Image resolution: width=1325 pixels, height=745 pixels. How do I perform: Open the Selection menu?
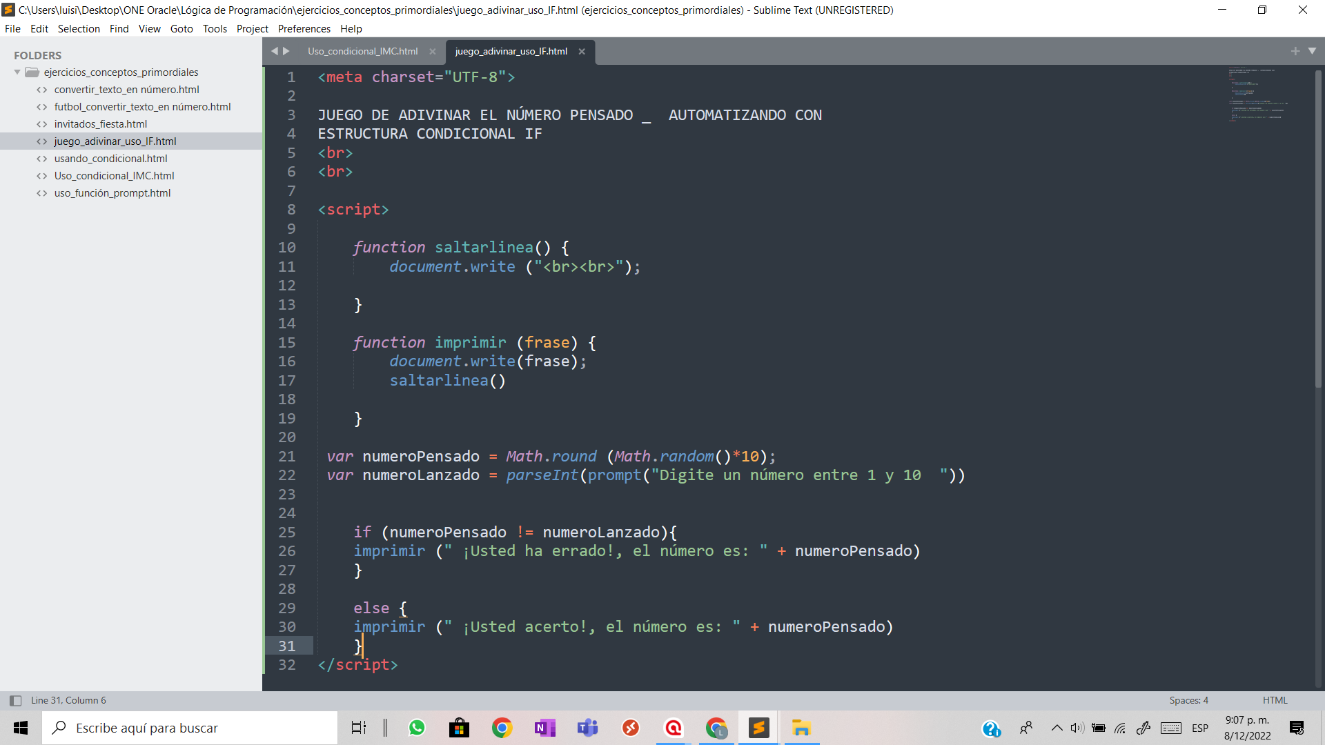point(79,28)
